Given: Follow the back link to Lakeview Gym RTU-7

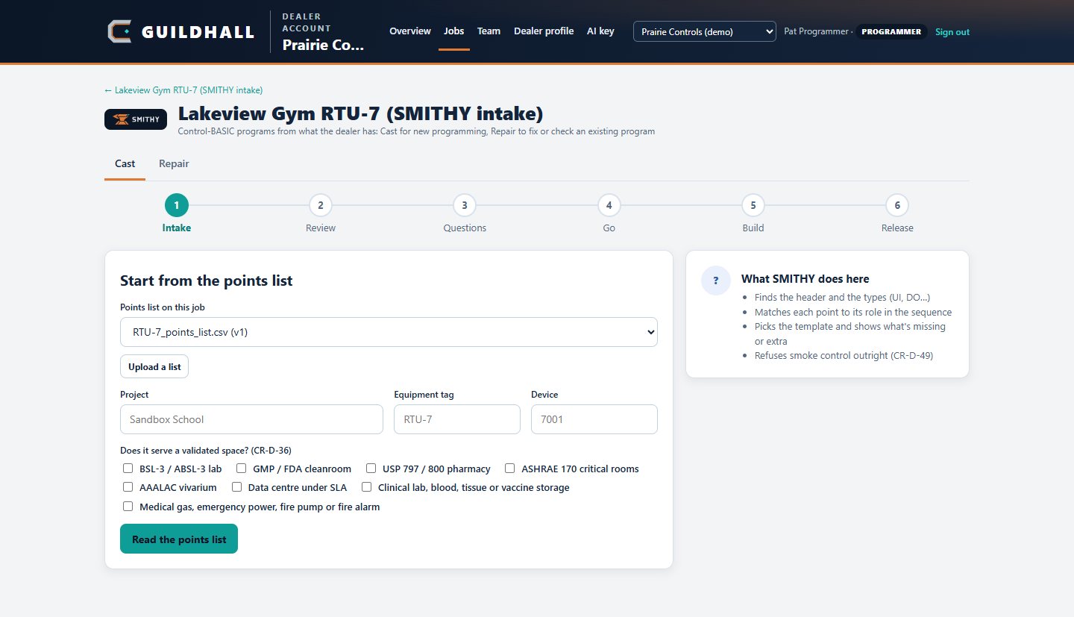Looking at the screenshot, I should [x=183, y=90].
